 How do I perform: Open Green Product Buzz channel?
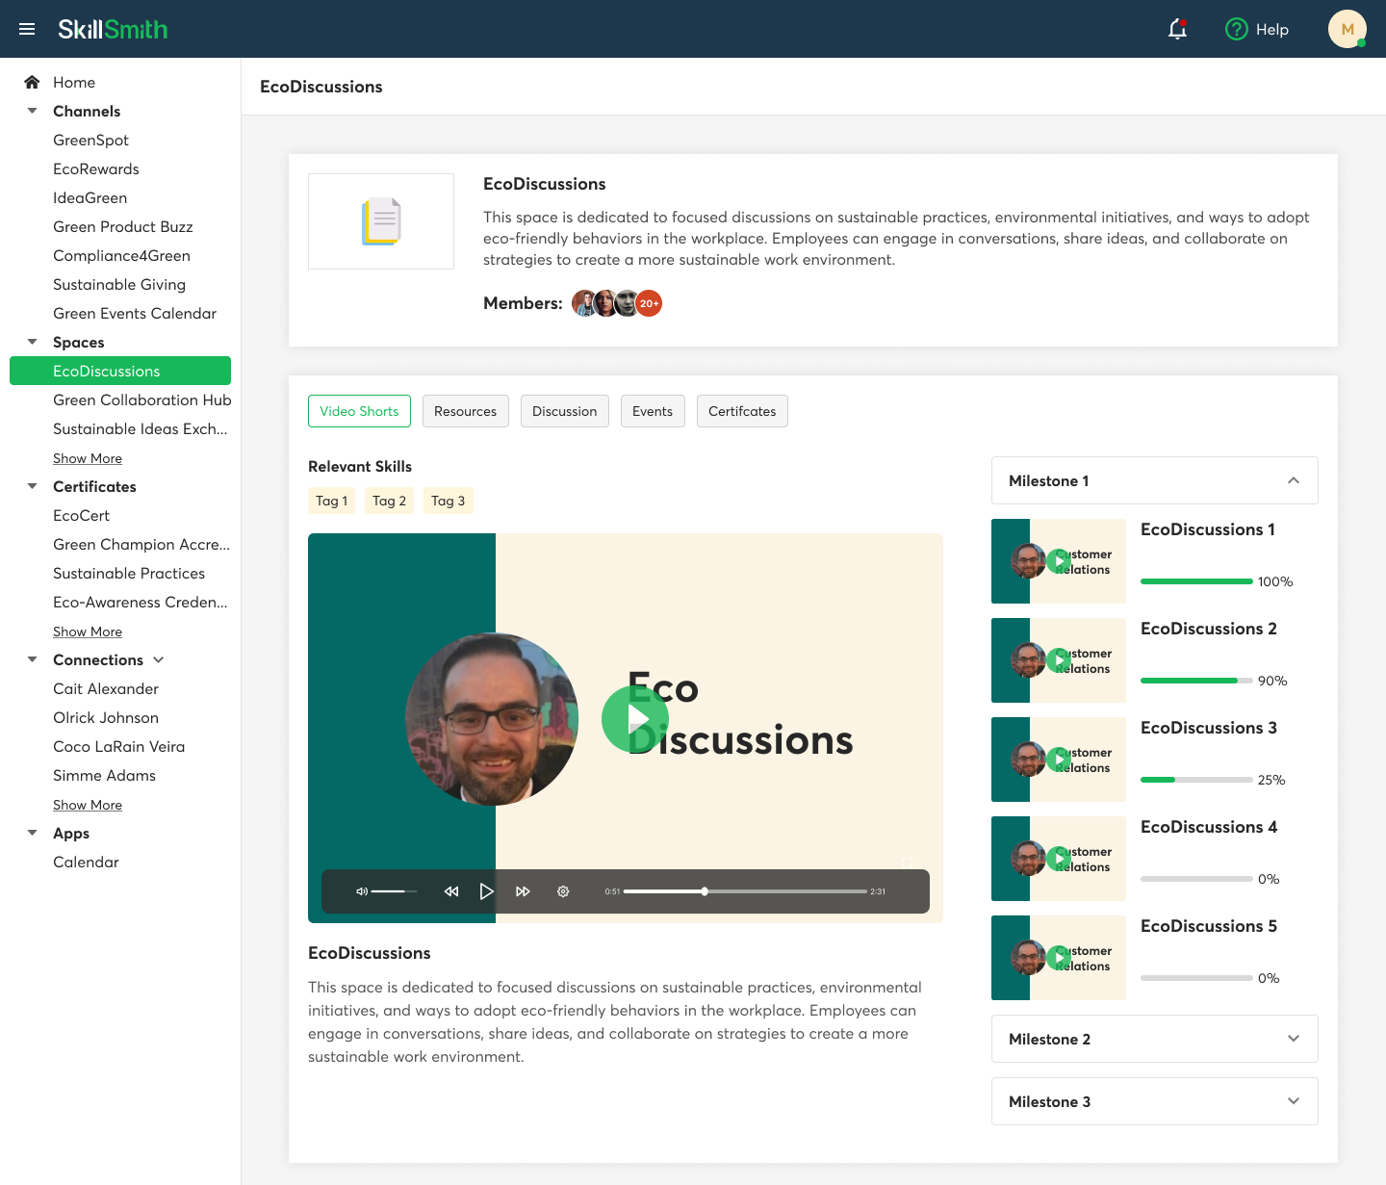coord(123,226)
